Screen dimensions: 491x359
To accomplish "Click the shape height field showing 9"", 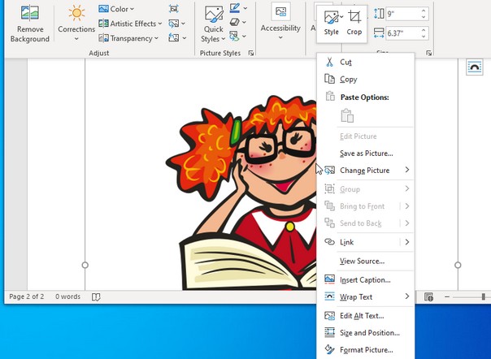I will click(403, 14).
